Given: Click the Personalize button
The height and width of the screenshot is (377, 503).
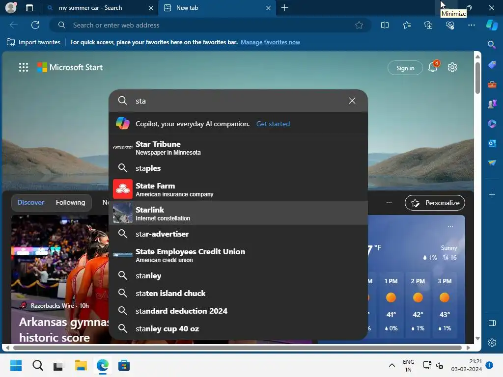Looking at the screenshot, I should [435, 203].
